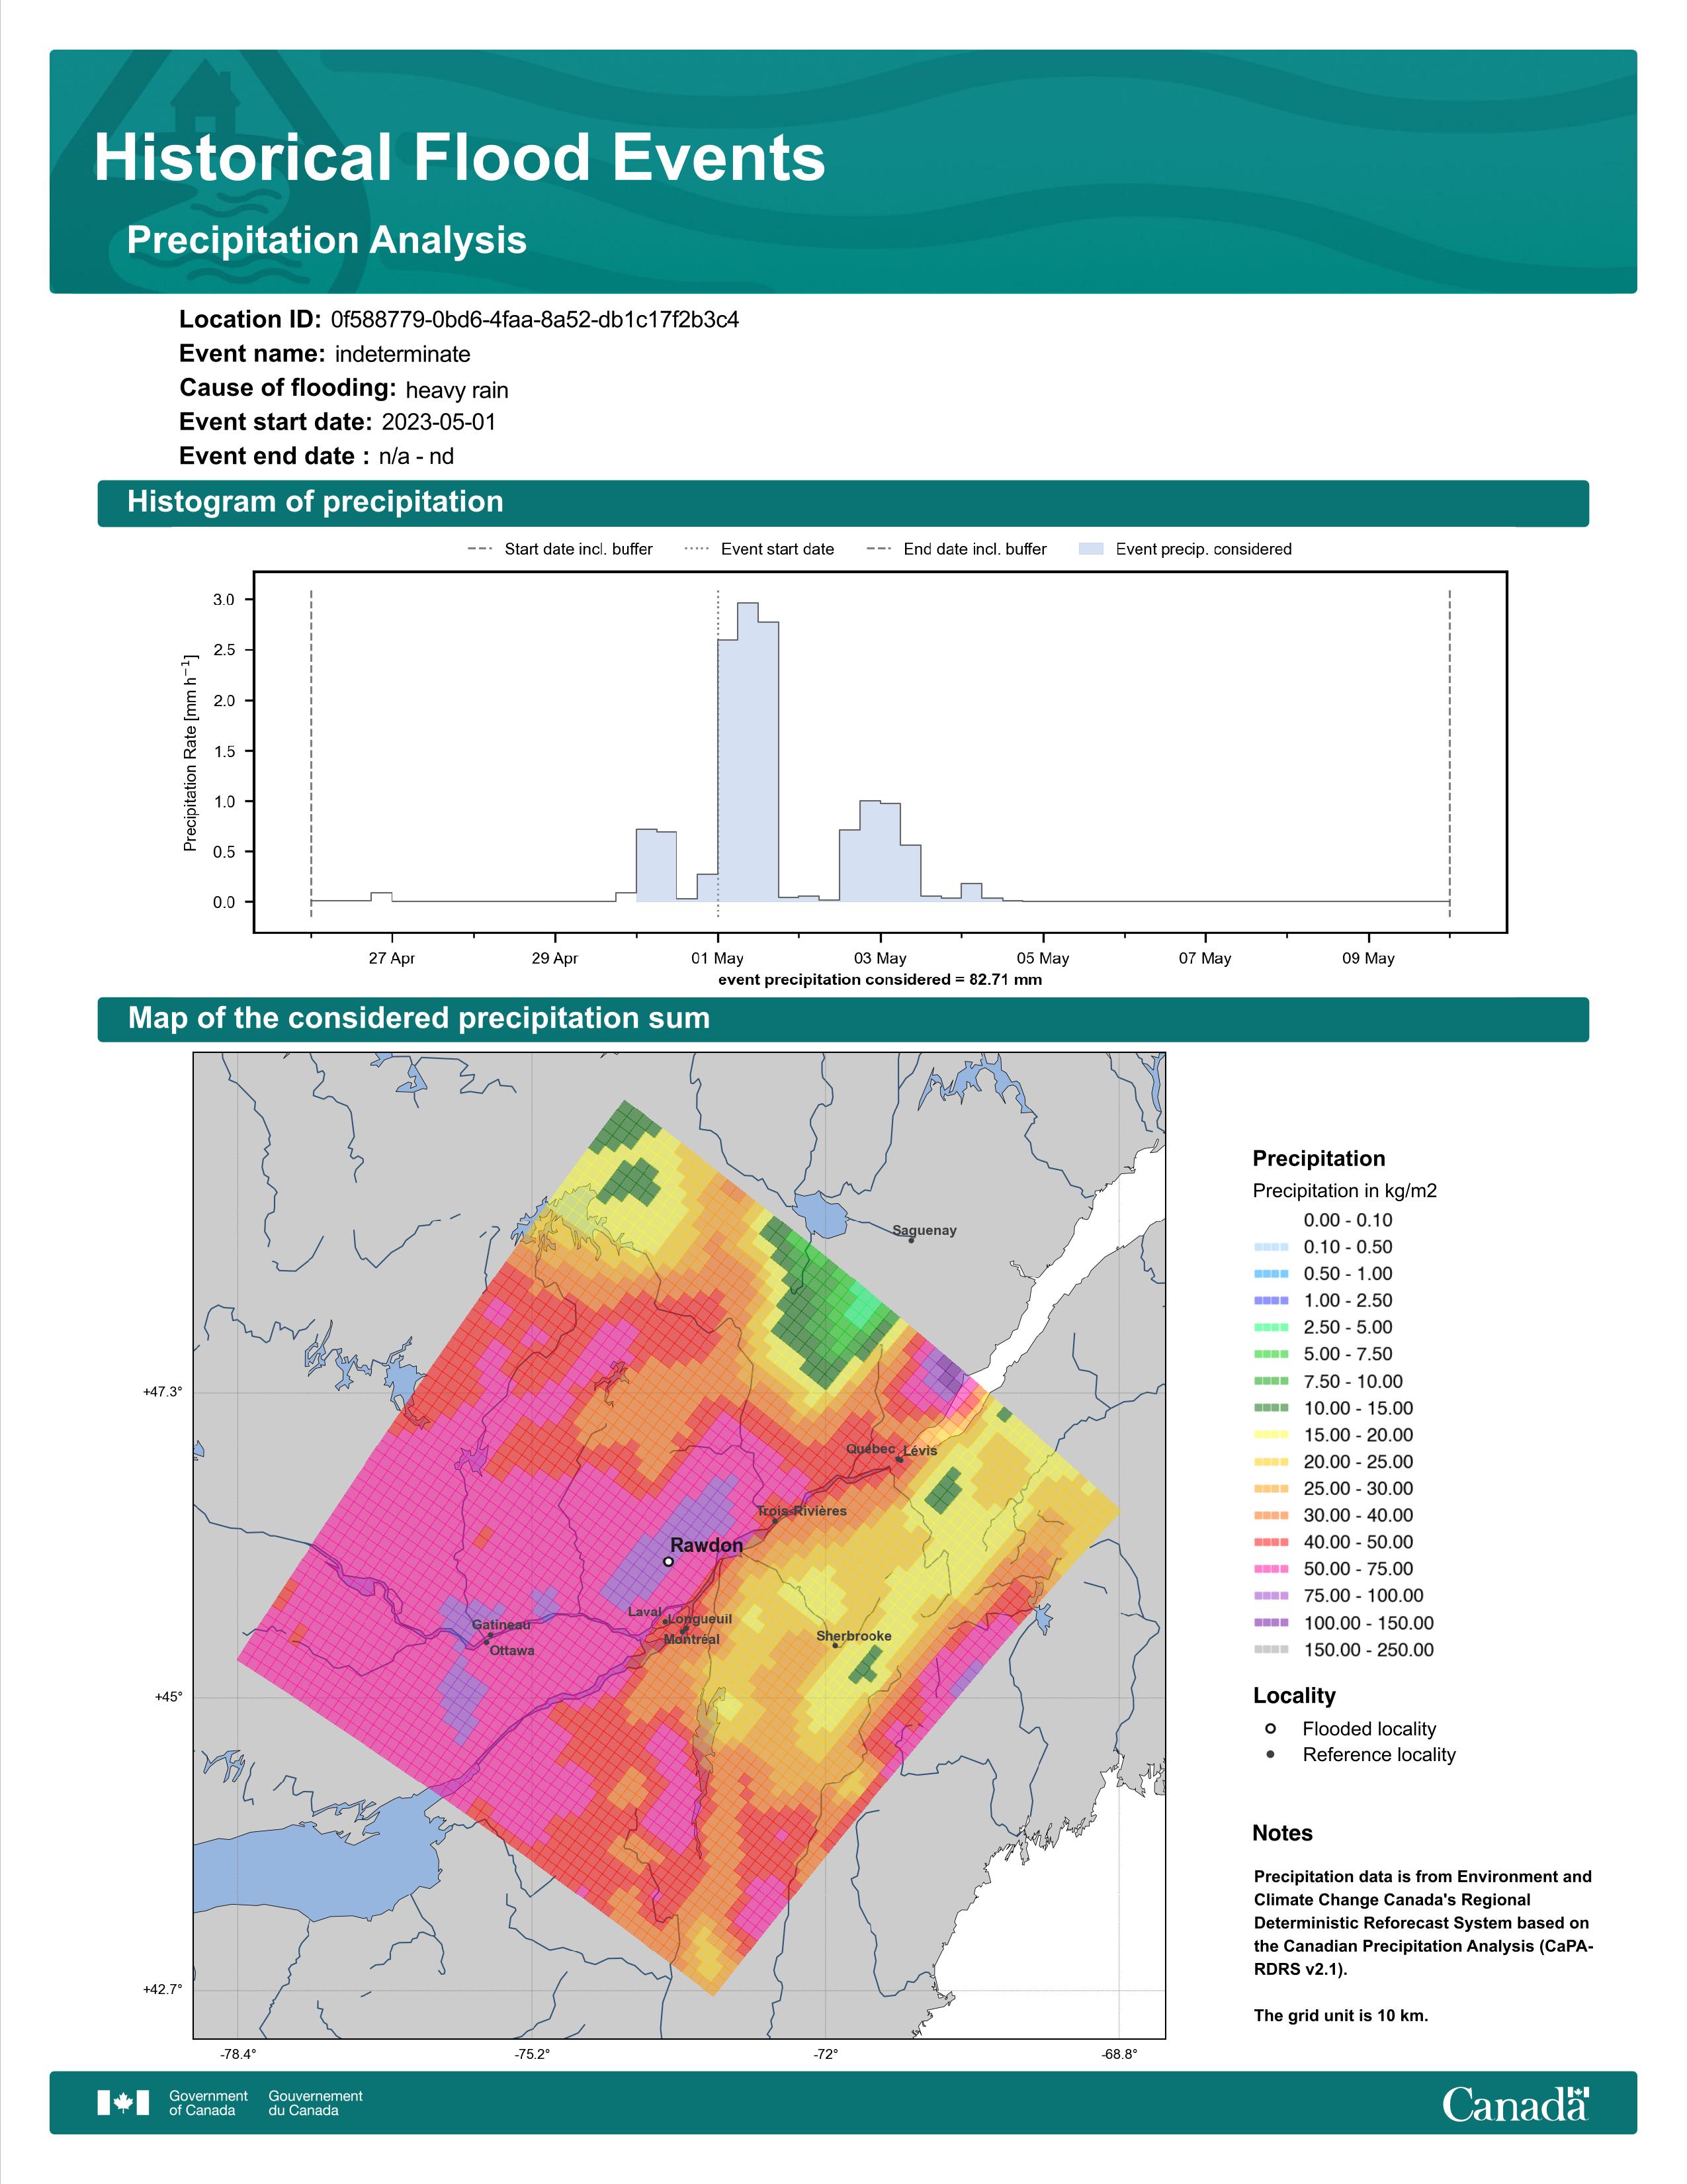Click the 75.00 - 100.00 legend color swatch

1270,1596
